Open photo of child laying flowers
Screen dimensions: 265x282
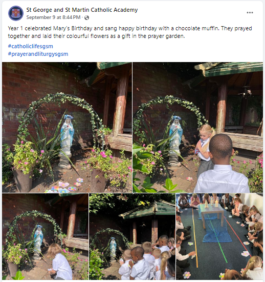point(45,237)
